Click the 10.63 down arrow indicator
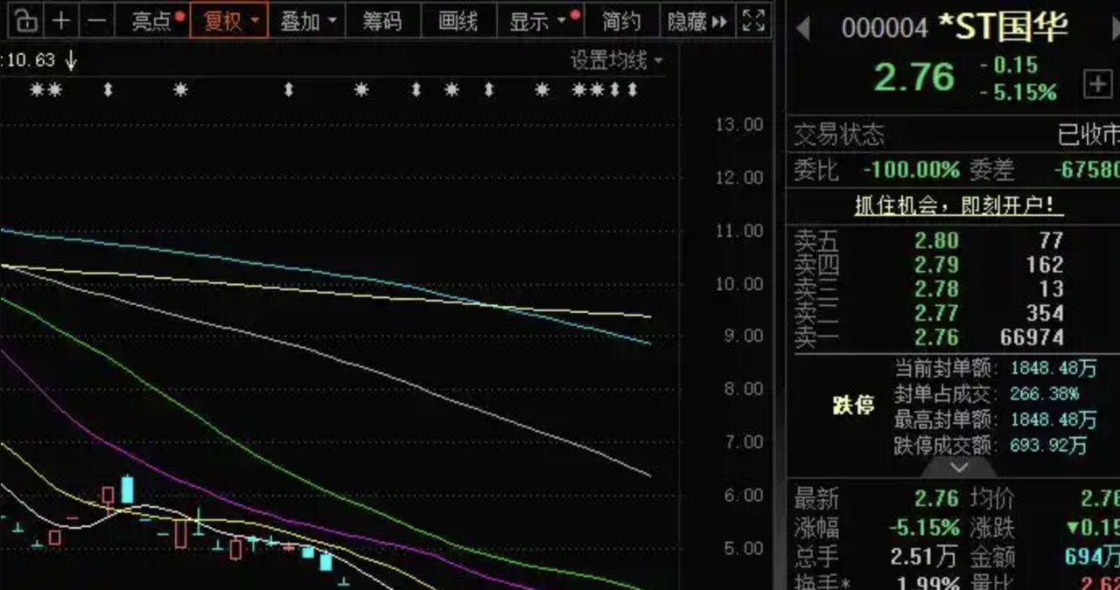The image size is (1120, 590). tap(71, 60)
